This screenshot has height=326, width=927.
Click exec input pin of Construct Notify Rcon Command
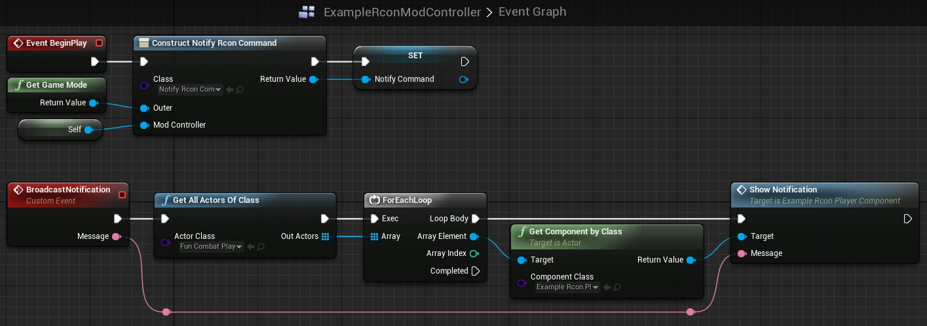(x=144, y=62)
